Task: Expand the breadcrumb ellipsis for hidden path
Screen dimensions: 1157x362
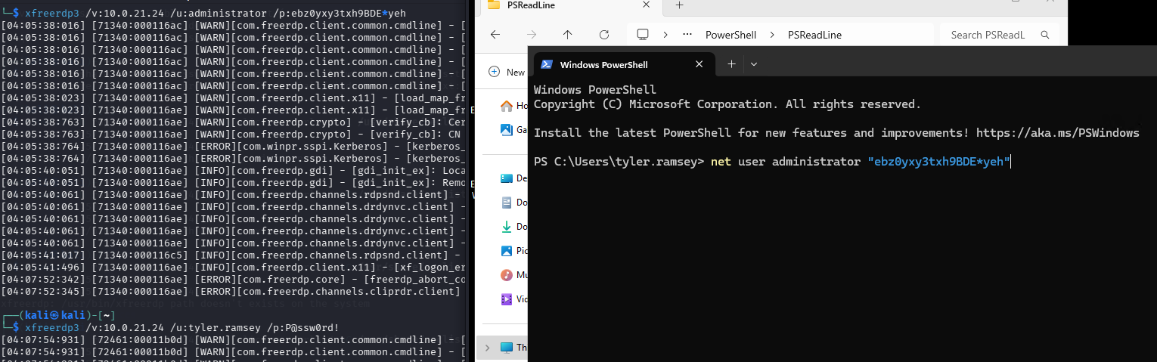Action: (x=687, y=35)
